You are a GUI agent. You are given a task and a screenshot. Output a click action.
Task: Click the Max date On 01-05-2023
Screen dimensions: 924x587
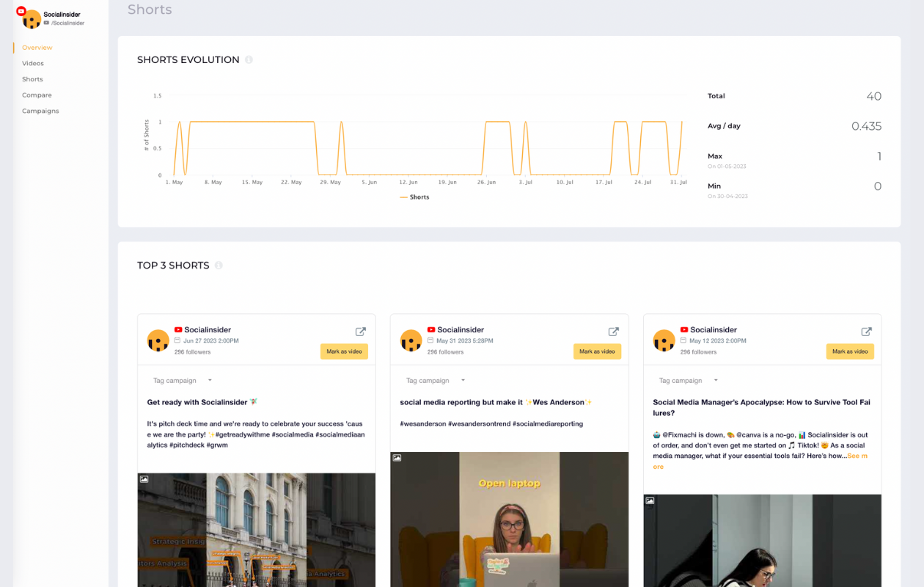(x=727, y=167)
